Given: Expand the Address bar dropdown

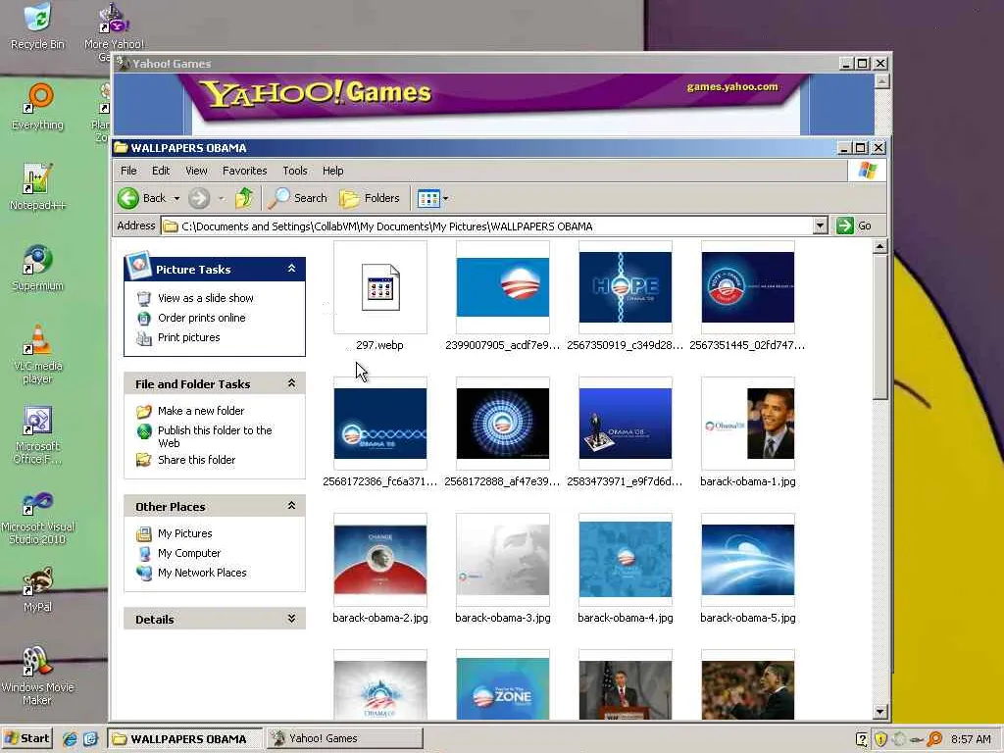Looking at the screenshot, I should [x=821, y=226].
